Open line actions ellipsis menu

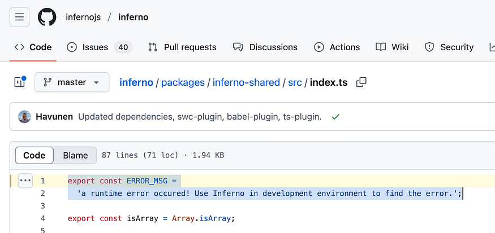click(25, 181)
